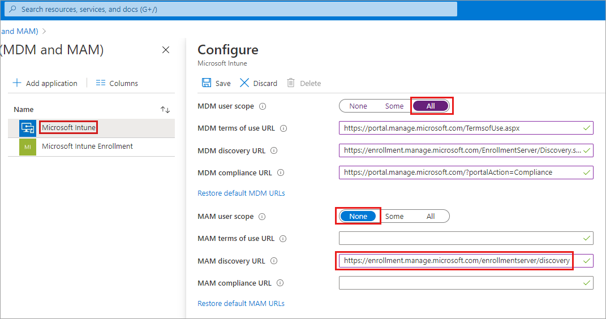The height and width of the screenshot is (319, 606).
Task: Click the Save disk icon
Action: point(207,83)
